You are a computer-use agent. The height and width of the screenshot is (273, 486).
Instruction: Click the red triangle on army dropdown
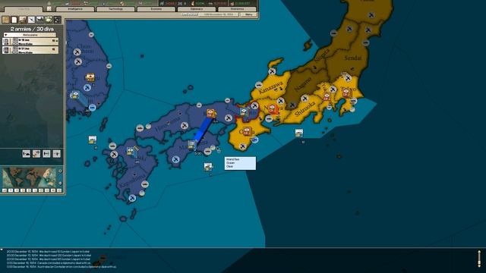pos(5,35)
